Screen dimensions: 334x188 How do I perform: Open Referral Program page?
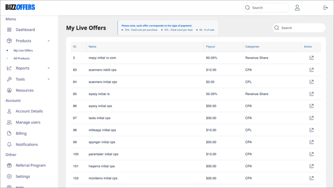[x=31, y=165]
